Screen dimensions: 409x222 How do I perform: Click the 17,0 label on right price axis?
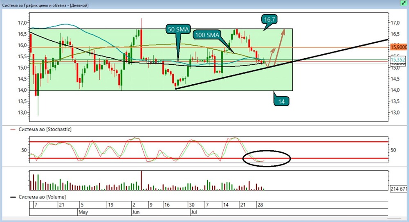[x=395, y=23]
